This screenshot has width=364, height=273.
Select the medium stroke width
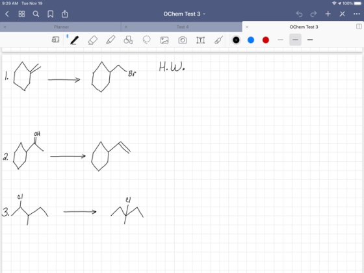click(x=295, y=40)
